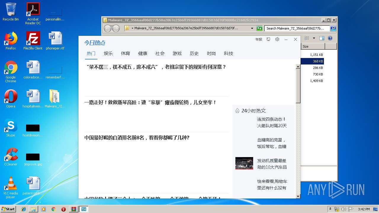The width and height of the screenshot is (379, 213).
Task: Go to the 健康 tab
Action: [x=143, y=54]
